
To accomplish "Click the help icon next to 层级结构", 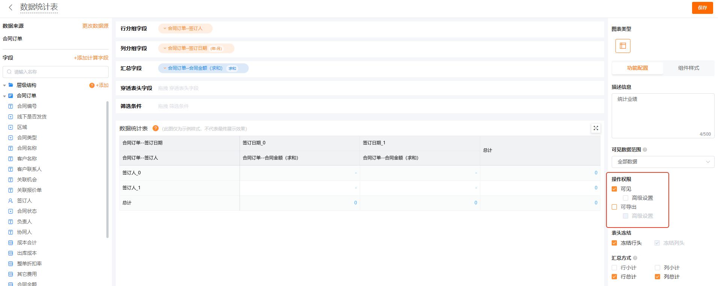I will [92, 85].
